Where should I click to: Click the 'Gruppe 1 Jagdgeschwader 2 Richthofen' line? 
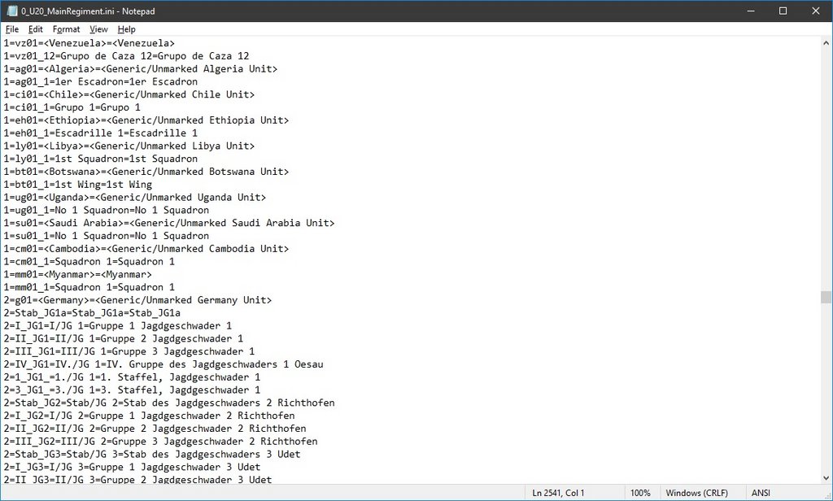[149, 416]
